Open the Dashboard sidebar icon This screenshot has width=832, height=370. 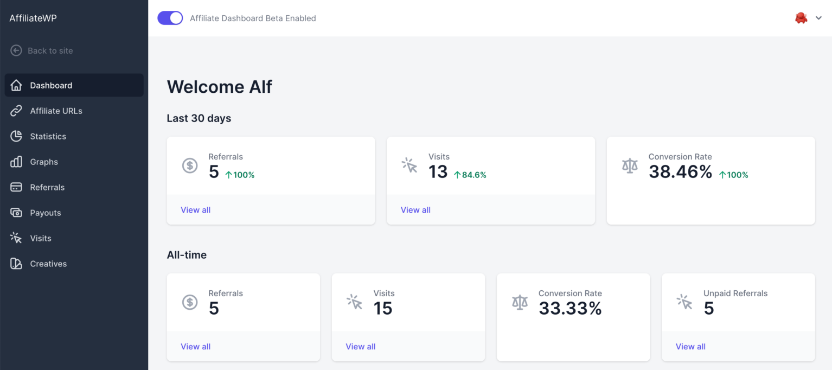click(16, 85)
